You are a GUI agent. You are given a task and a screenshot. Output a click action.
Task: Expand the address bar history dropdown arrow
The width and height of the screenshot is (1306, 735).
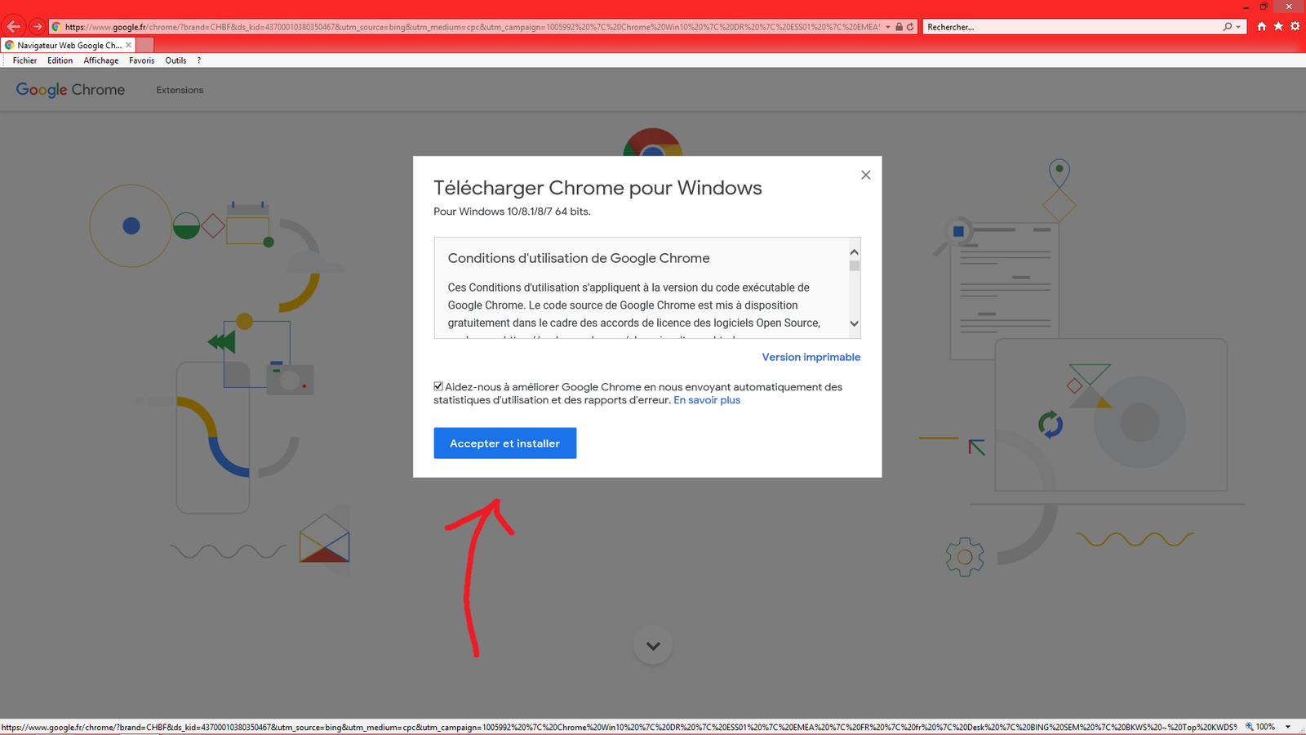tap(888, 27)
